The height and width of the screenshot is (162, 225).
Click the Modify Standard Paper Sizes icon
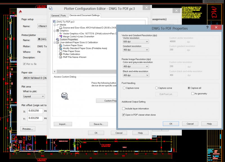click(61, 48)
